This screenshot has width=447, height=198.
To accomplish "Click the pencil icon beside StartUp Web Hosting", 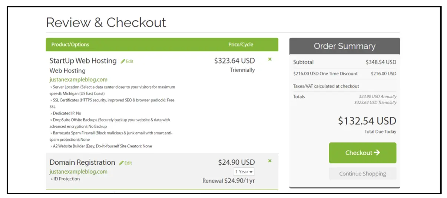I will point(123,61).
